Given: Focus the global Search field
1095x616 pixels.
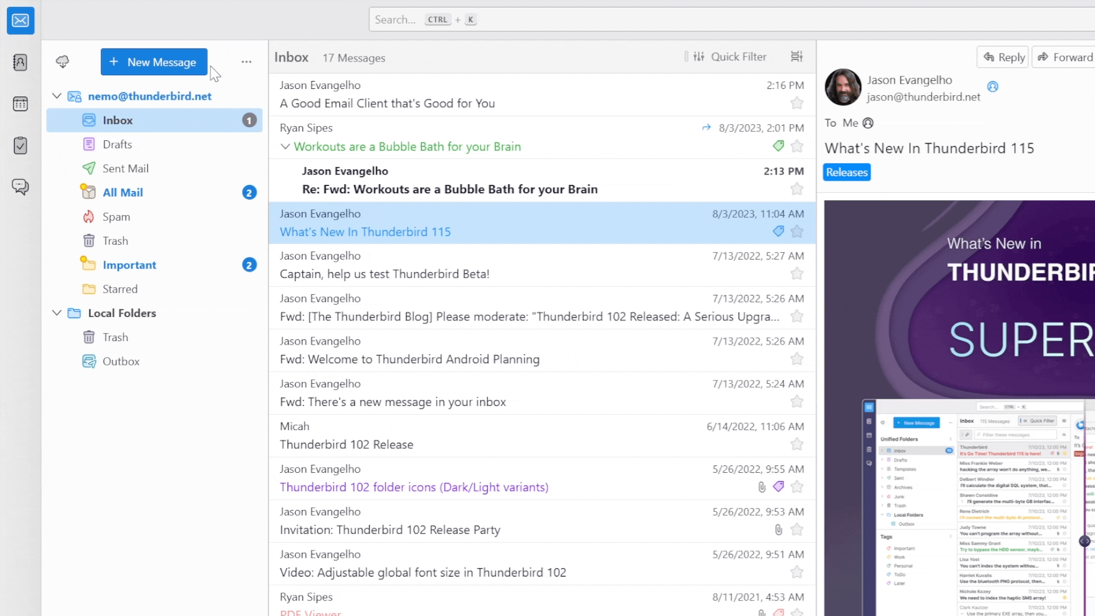Looking at the screenshot, I should point(732,19).
